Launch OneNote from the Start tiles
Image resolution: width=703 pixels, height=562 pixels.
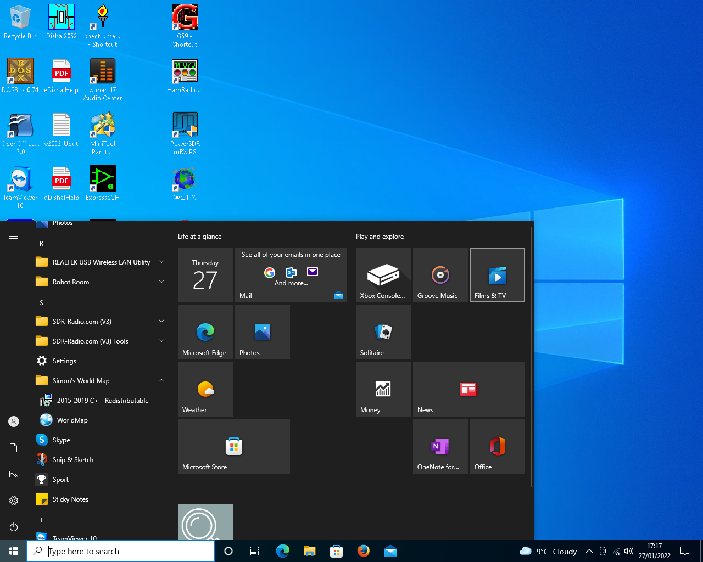(440, 446)
